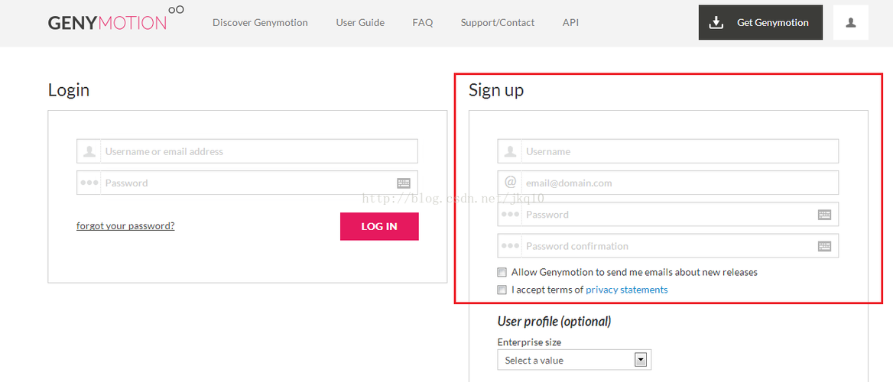Click virtual keyboard icon in Login password field
Image resolution: width=893 pixels, height=382 pixels.
pyautogui.click(x=404, y=183)
